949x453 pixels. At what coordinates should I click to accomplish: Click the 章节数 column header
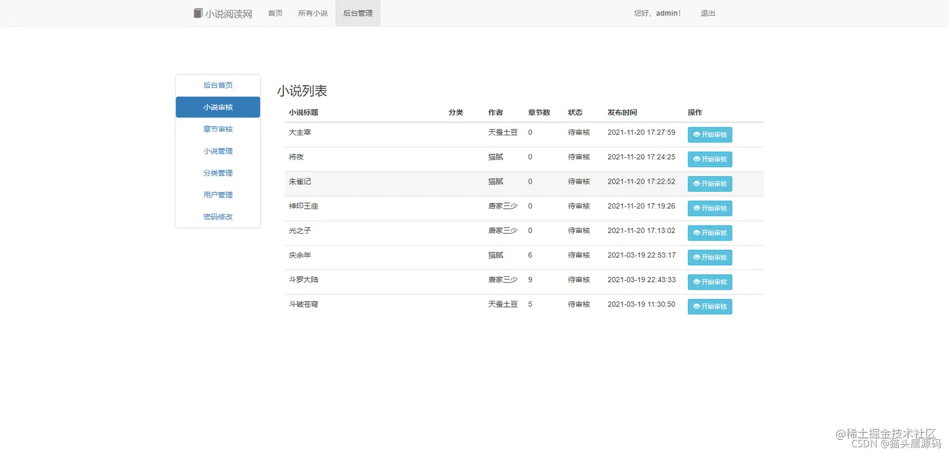(539, 113)
